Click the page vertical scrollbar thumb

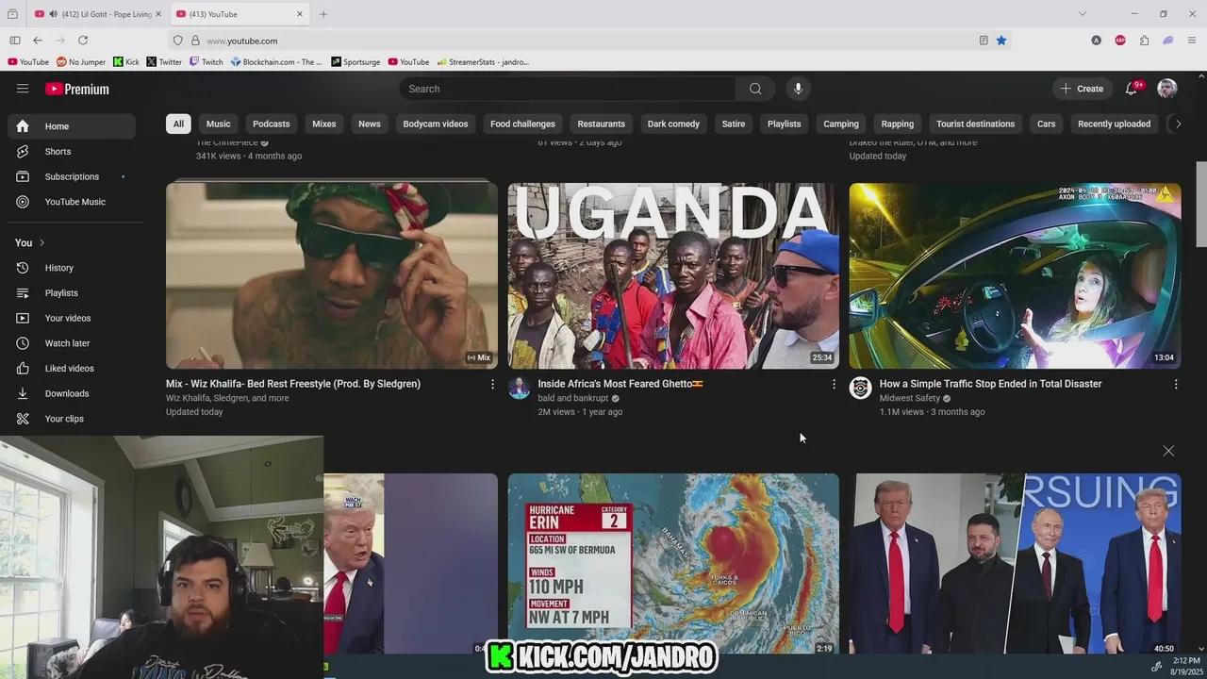click(x=1201, y=204)
